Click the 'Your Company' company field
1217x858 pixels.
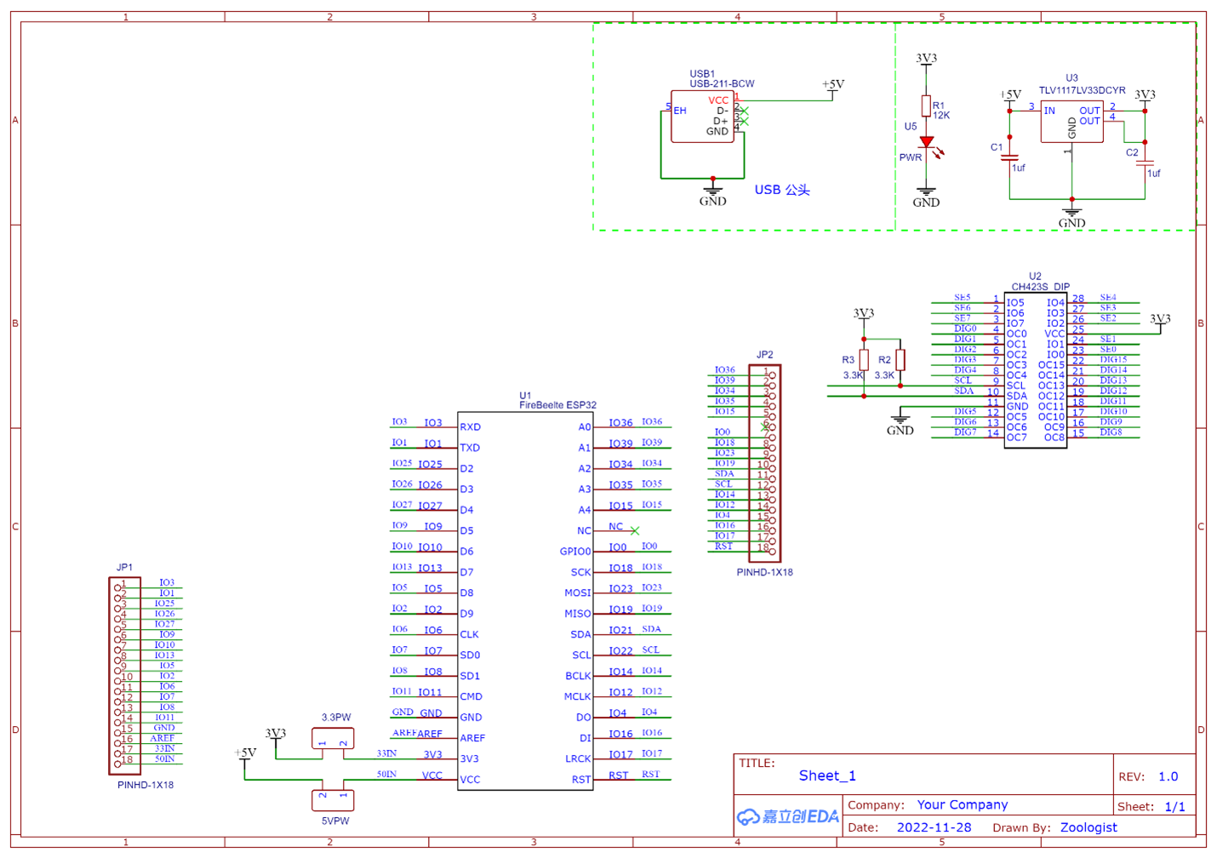tap(963, 804)
